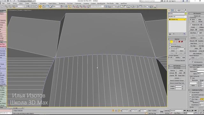
Task: Open the Tools menu
Action: tap(9, 4)
